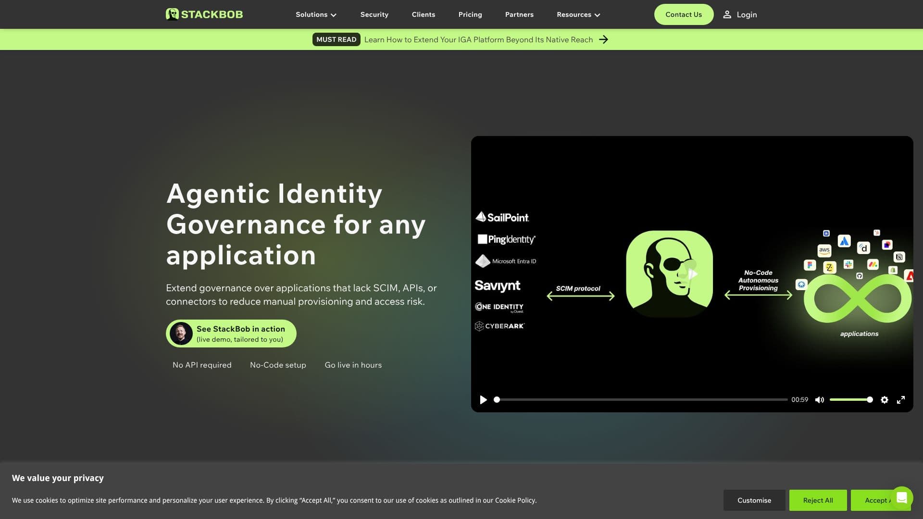Click the StackBob mascot face in the video

pos(670,274)
